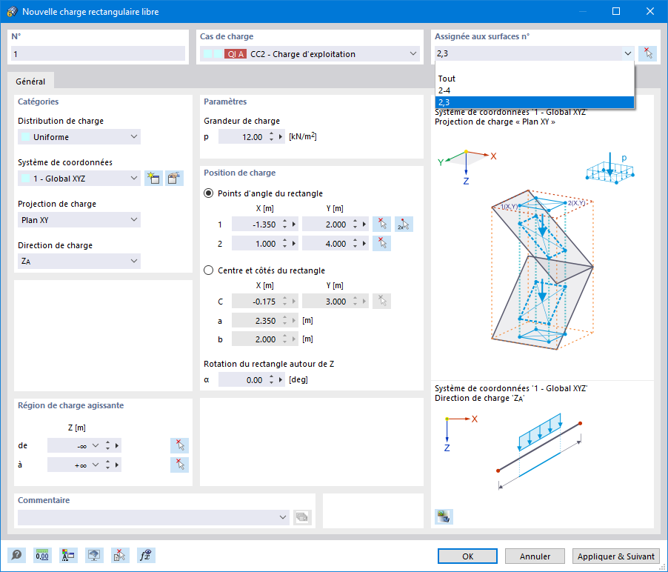Click point 2 X value 1.000 field
The image size is (668, 572).
pos(256,243)
